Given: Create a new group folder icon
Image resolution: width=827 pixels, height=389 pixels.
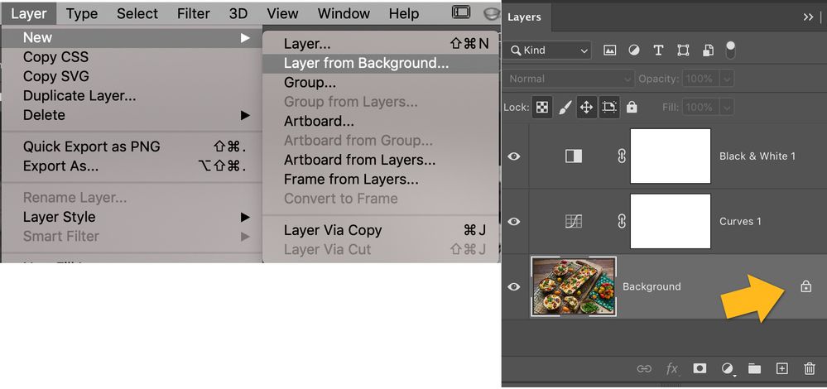Looking at the screenshot, I should click(x=755, y=368).
